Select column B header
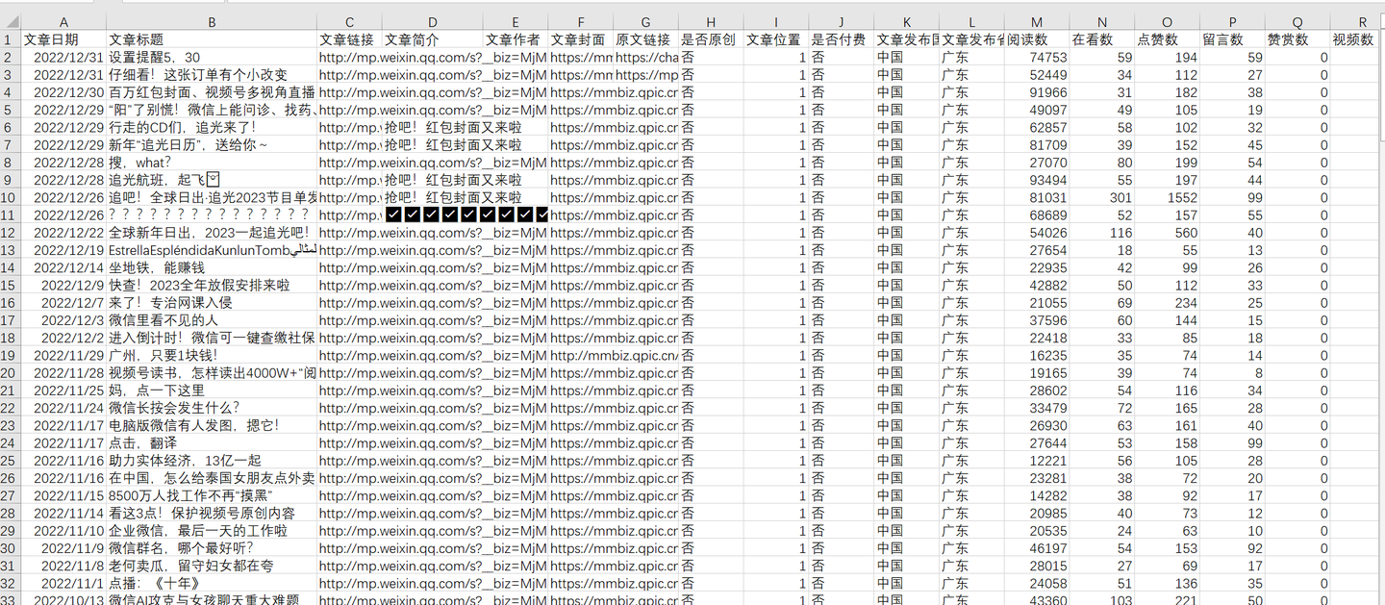Image resolution: width=1385 pixels, height=605 pixels. coord(212,22)
